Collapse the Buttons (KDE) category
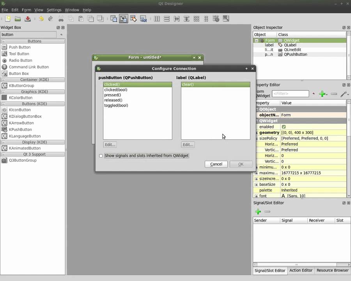Screen dimensions: 351x281 pyautogui.click(x=4, y=104)
